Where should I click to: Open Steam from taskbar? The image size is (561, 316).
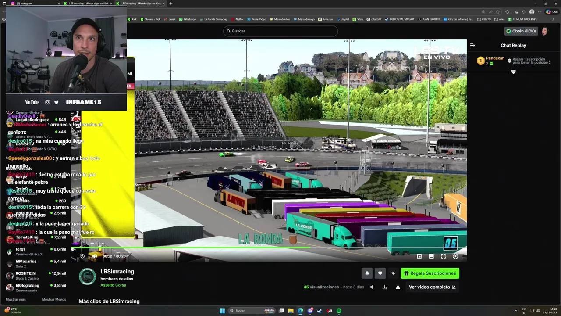coord(320,311)
